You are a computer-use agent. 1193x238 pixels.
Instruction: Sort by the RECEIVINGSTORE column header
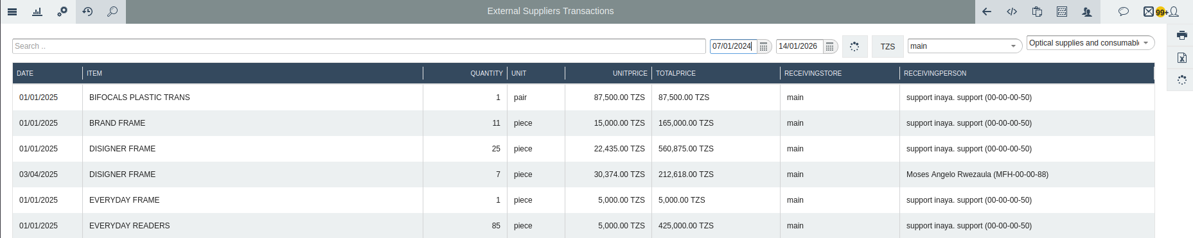tap(840, 73)
